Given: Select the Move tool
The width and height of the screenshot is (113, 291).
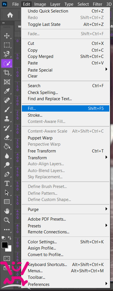Looking at the screenshot, I should pyautogui.click(x=7, y=36).
